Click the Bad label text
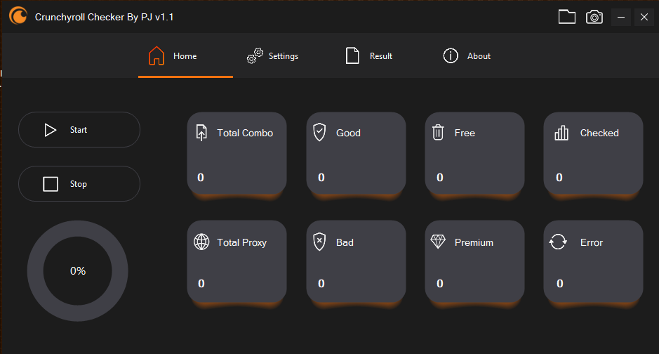Viewport: 659px width, 354px height. (x=345, y=242)
